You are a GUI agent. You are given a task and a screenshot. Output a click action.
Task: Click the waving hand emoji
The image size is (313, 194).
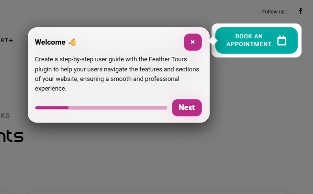(72, 42)
